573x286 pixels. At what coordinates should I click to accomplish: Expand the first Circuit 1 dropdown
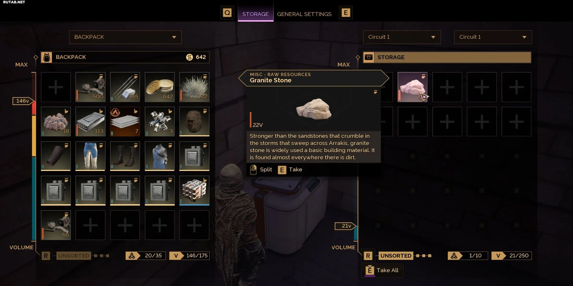[402, 37]
